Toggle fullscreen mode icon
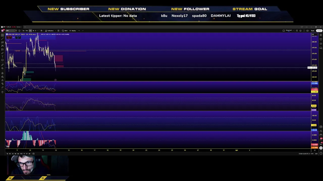This screenshot has height=181, width=323. [304, 31]
